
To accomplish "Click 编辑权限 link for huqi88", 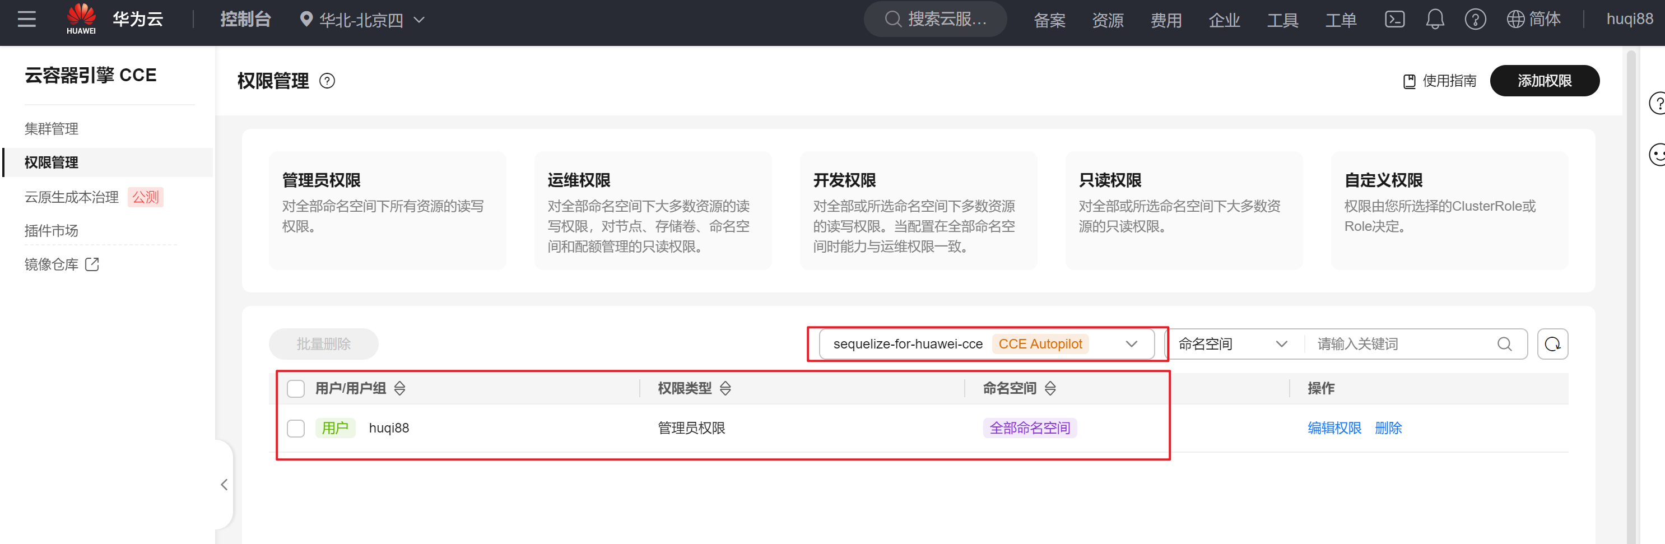I will (x=1334, y=429).
